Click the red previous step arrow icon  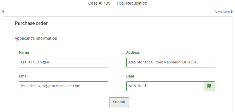point(3,11)
